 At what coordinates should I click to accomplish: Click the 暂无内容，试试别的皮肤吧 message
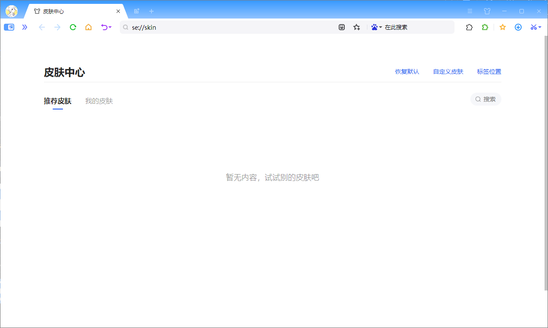point(272,177)
